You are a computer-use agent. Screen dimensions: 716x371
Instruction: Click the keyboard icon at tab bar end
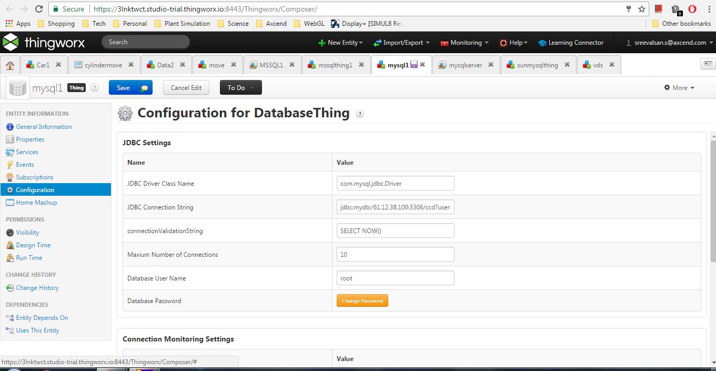click(x=708, y=64)
